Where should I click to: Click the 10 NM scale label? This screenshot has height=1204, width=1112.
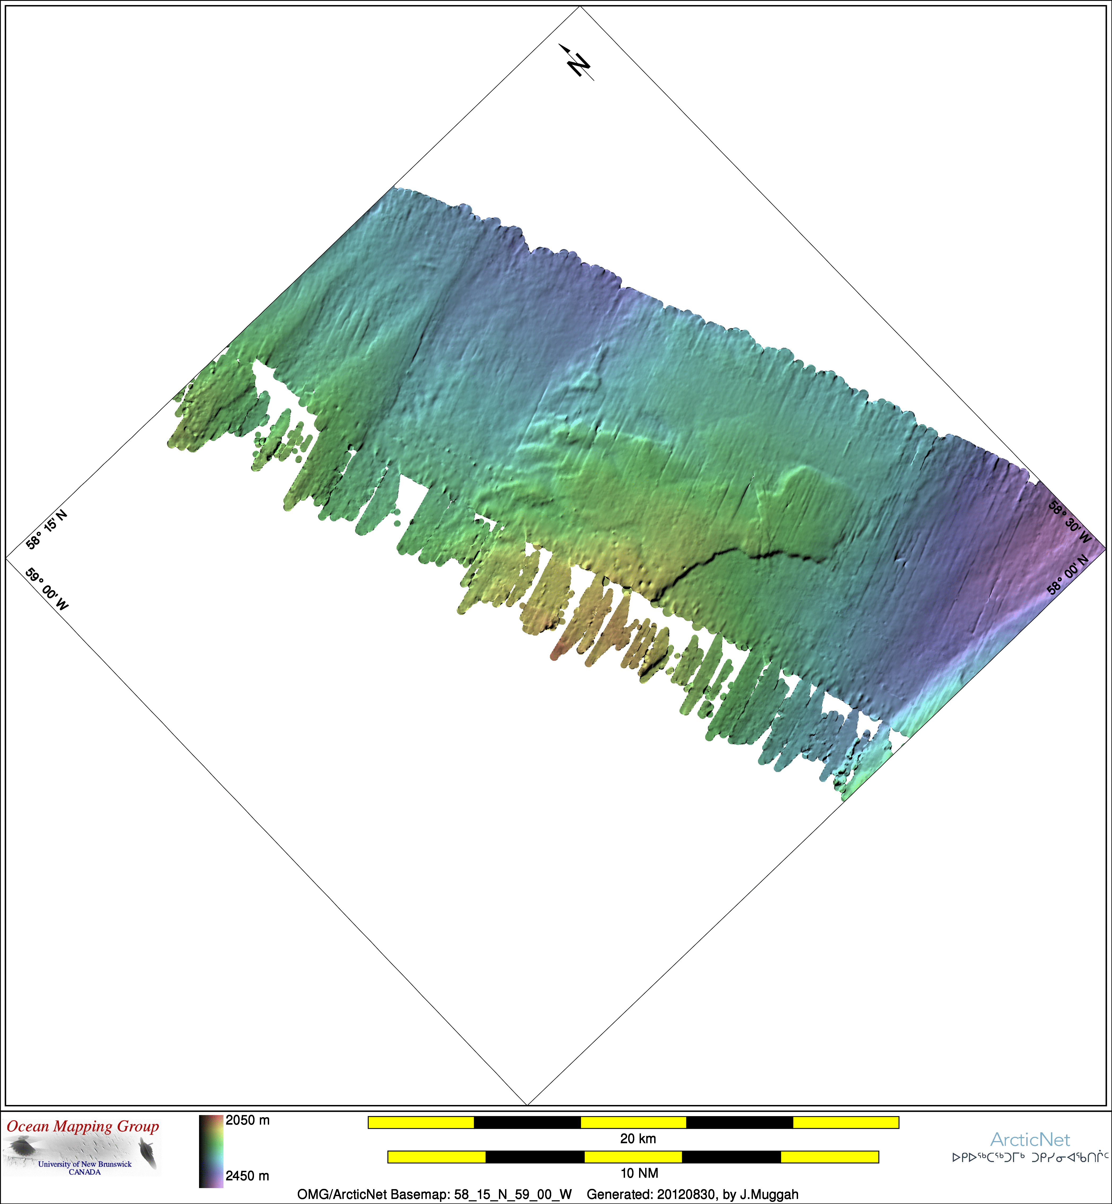tap(639, 1173)
